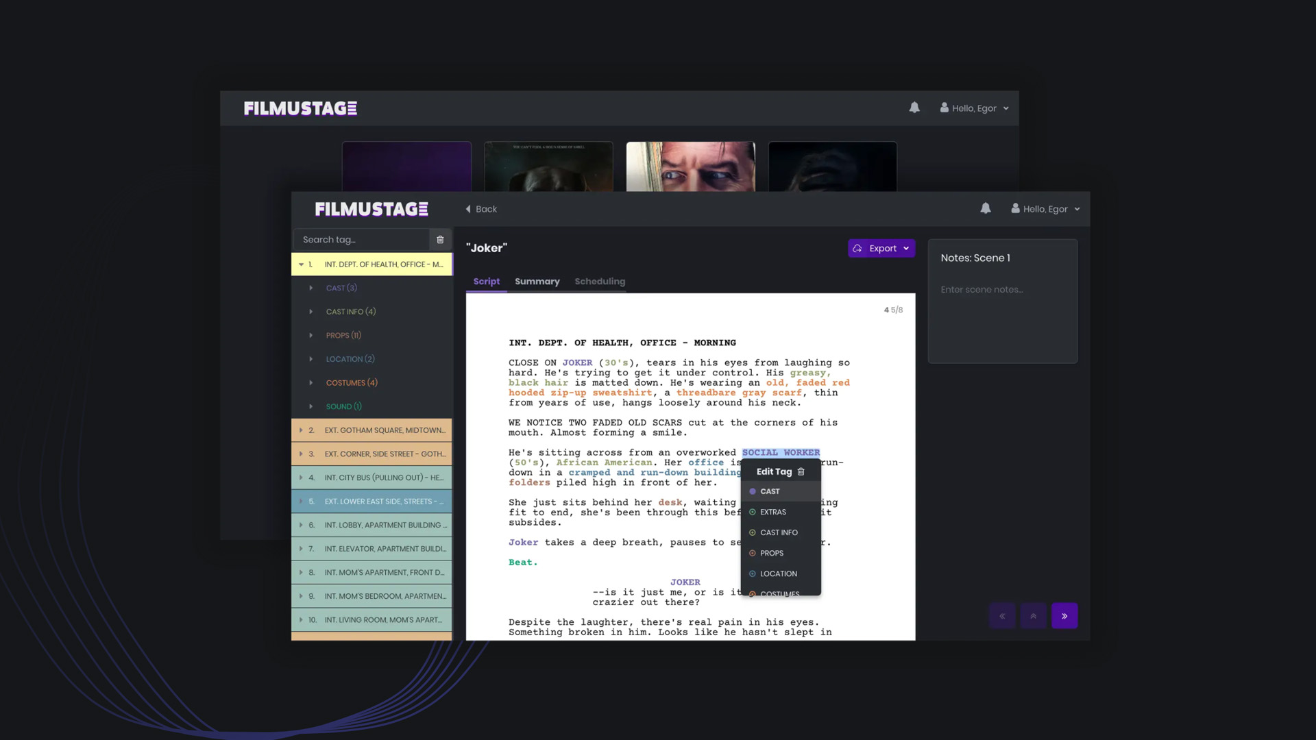The height and width of the screenshot is (740, 1316).
Task: Switch to the Summary tab
Action: pos(537,281)
